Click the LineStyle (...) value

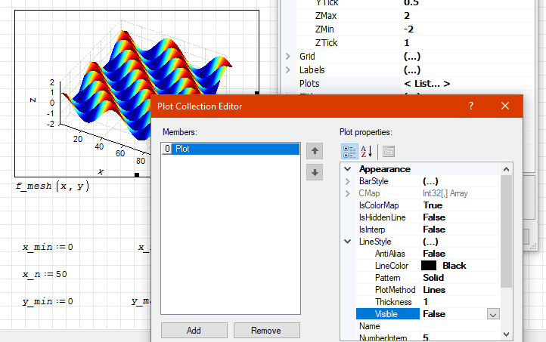[x=430, y=242]
